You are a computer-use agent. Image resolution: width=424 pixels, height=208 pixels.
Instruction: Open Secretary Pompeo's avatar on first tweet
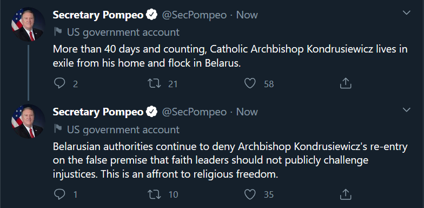coord(28,24)
